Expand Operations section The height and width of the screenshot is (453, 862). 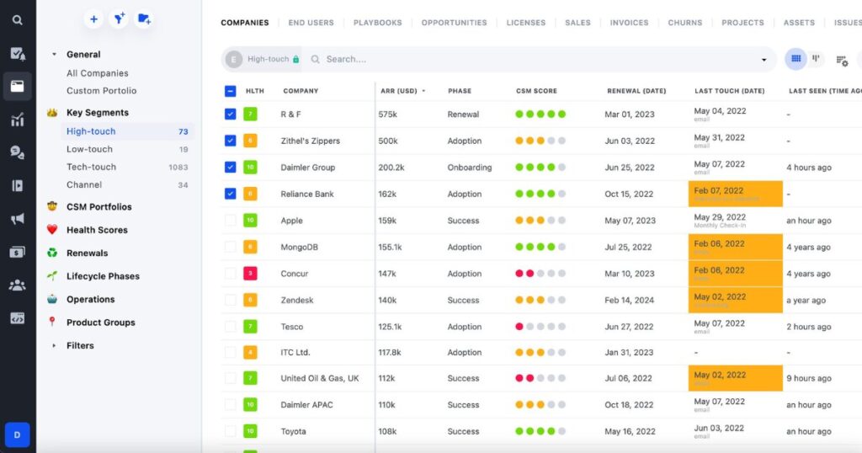[x=91, y=299]
